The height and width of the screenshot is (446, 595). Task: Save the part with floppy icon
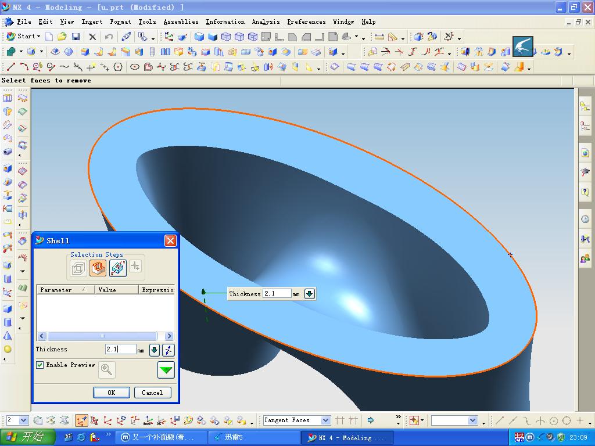(76, 37)
